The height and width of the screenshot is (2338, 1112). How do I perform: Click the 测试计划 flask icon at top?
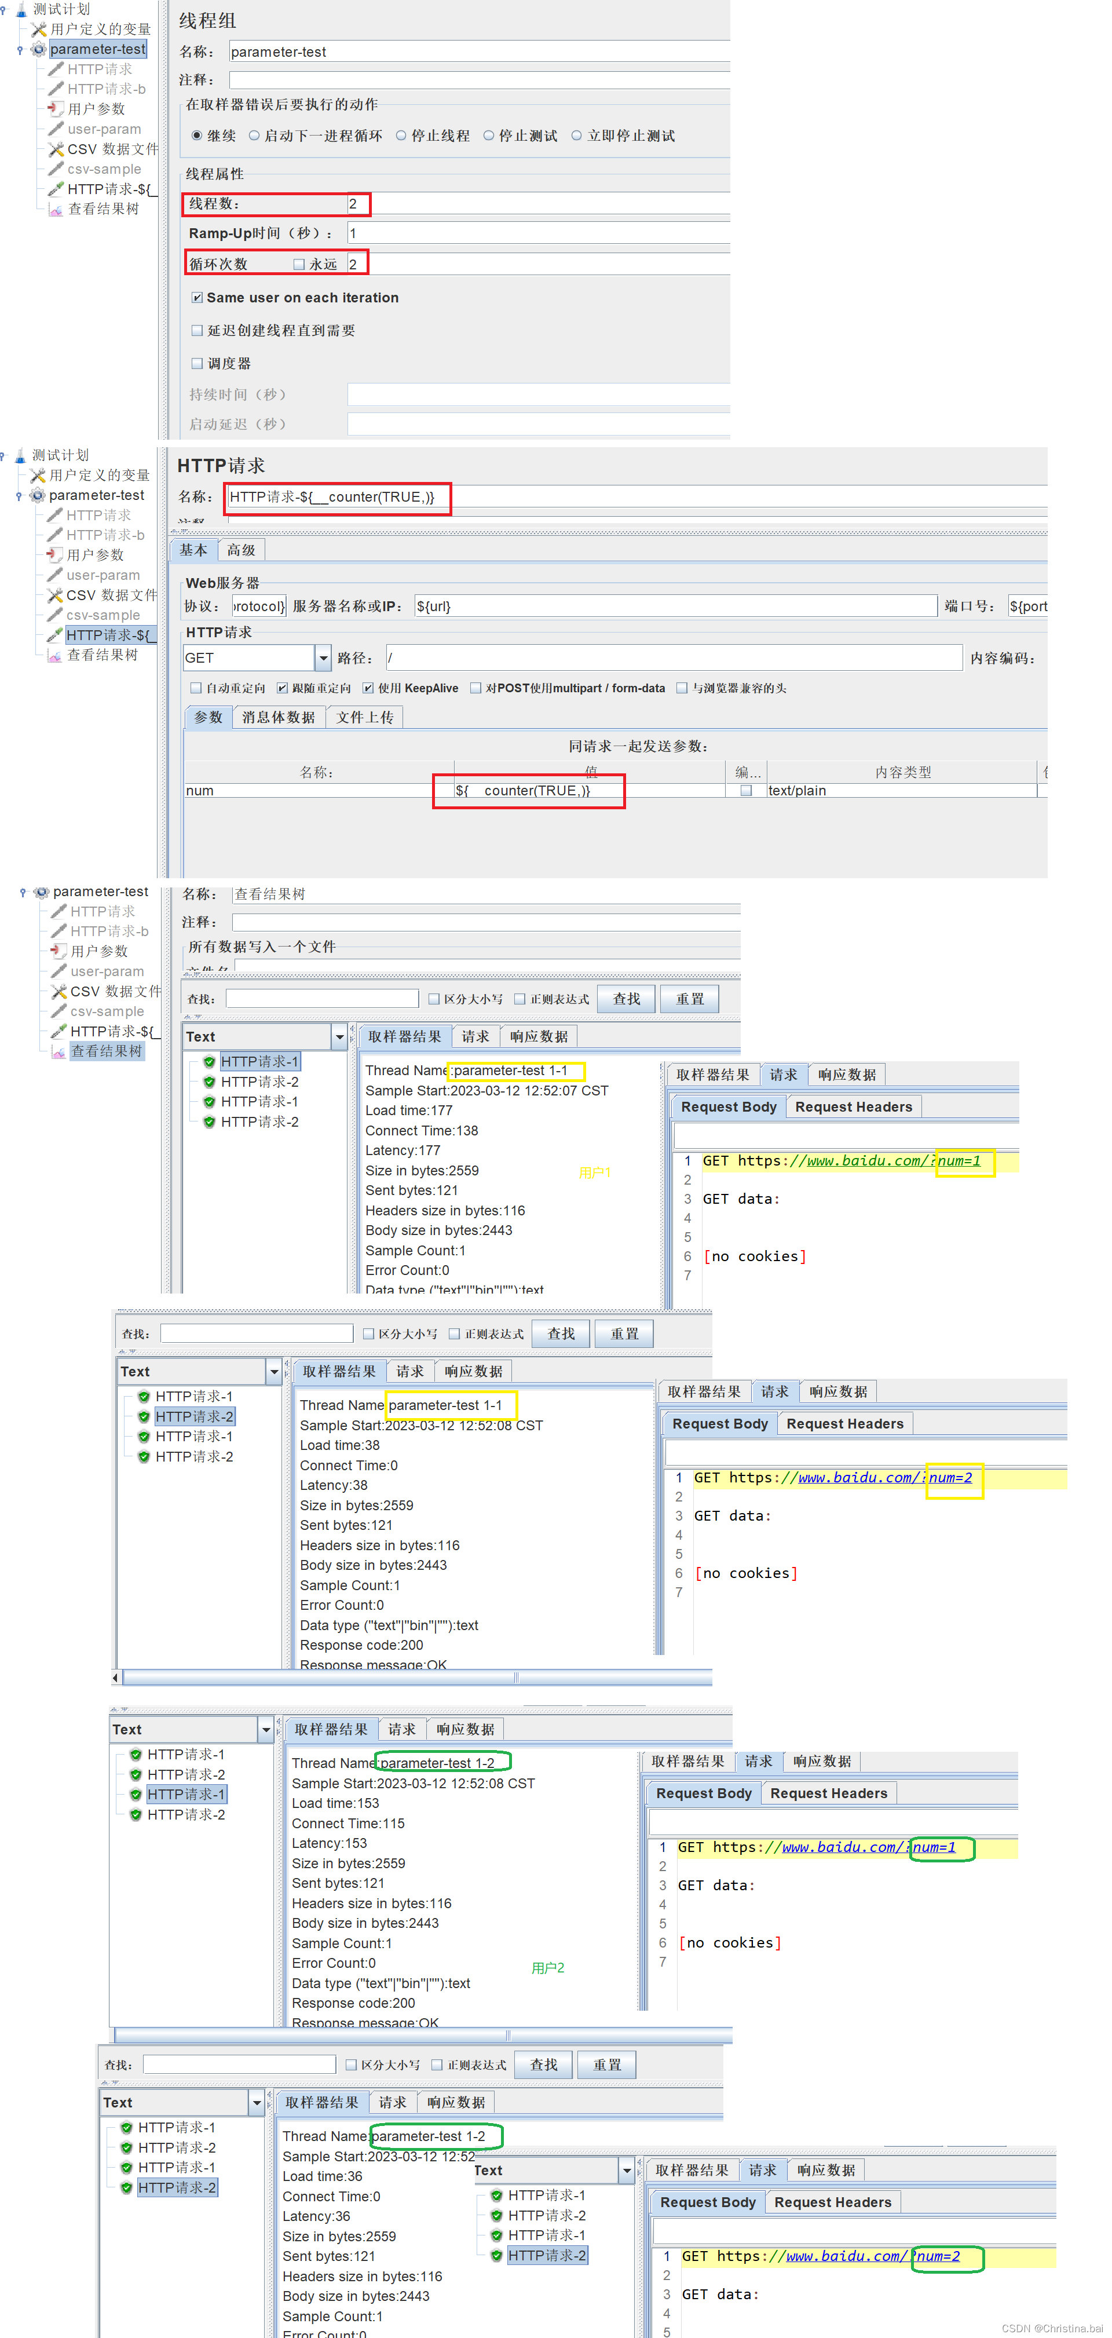coord(21,9)
